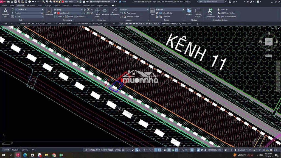
Task: Activate the Revision Cloud tool
Action: [x=198, y=13]
